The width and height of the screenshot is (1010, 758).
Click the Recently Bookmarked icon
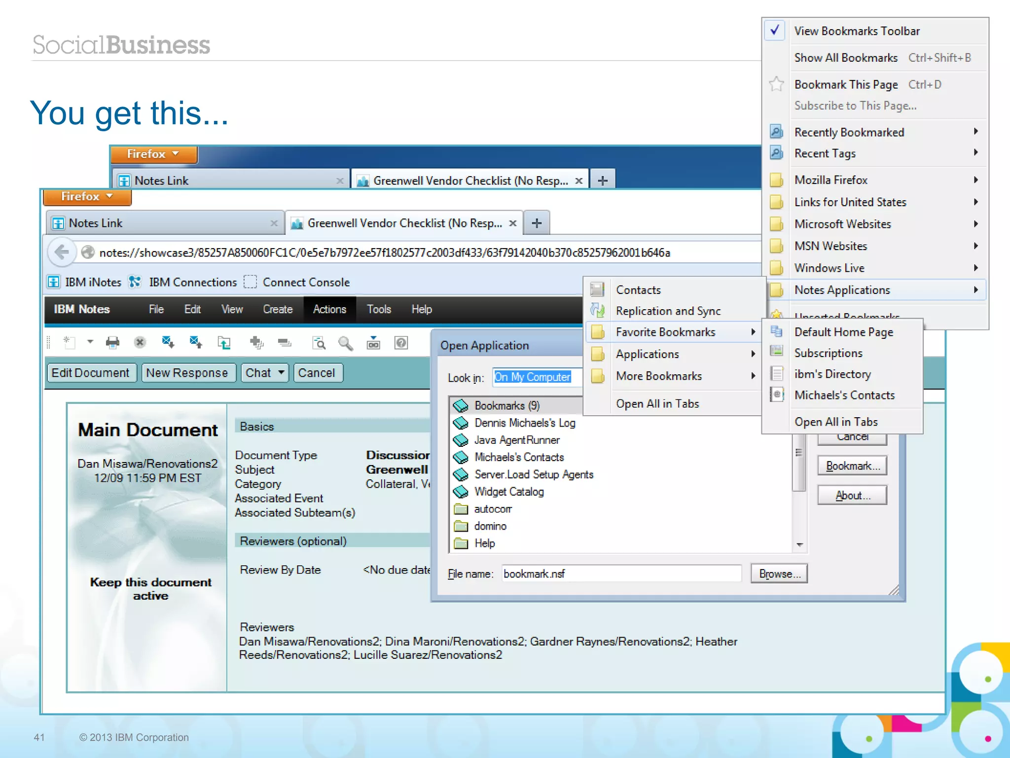pos(776,132)
